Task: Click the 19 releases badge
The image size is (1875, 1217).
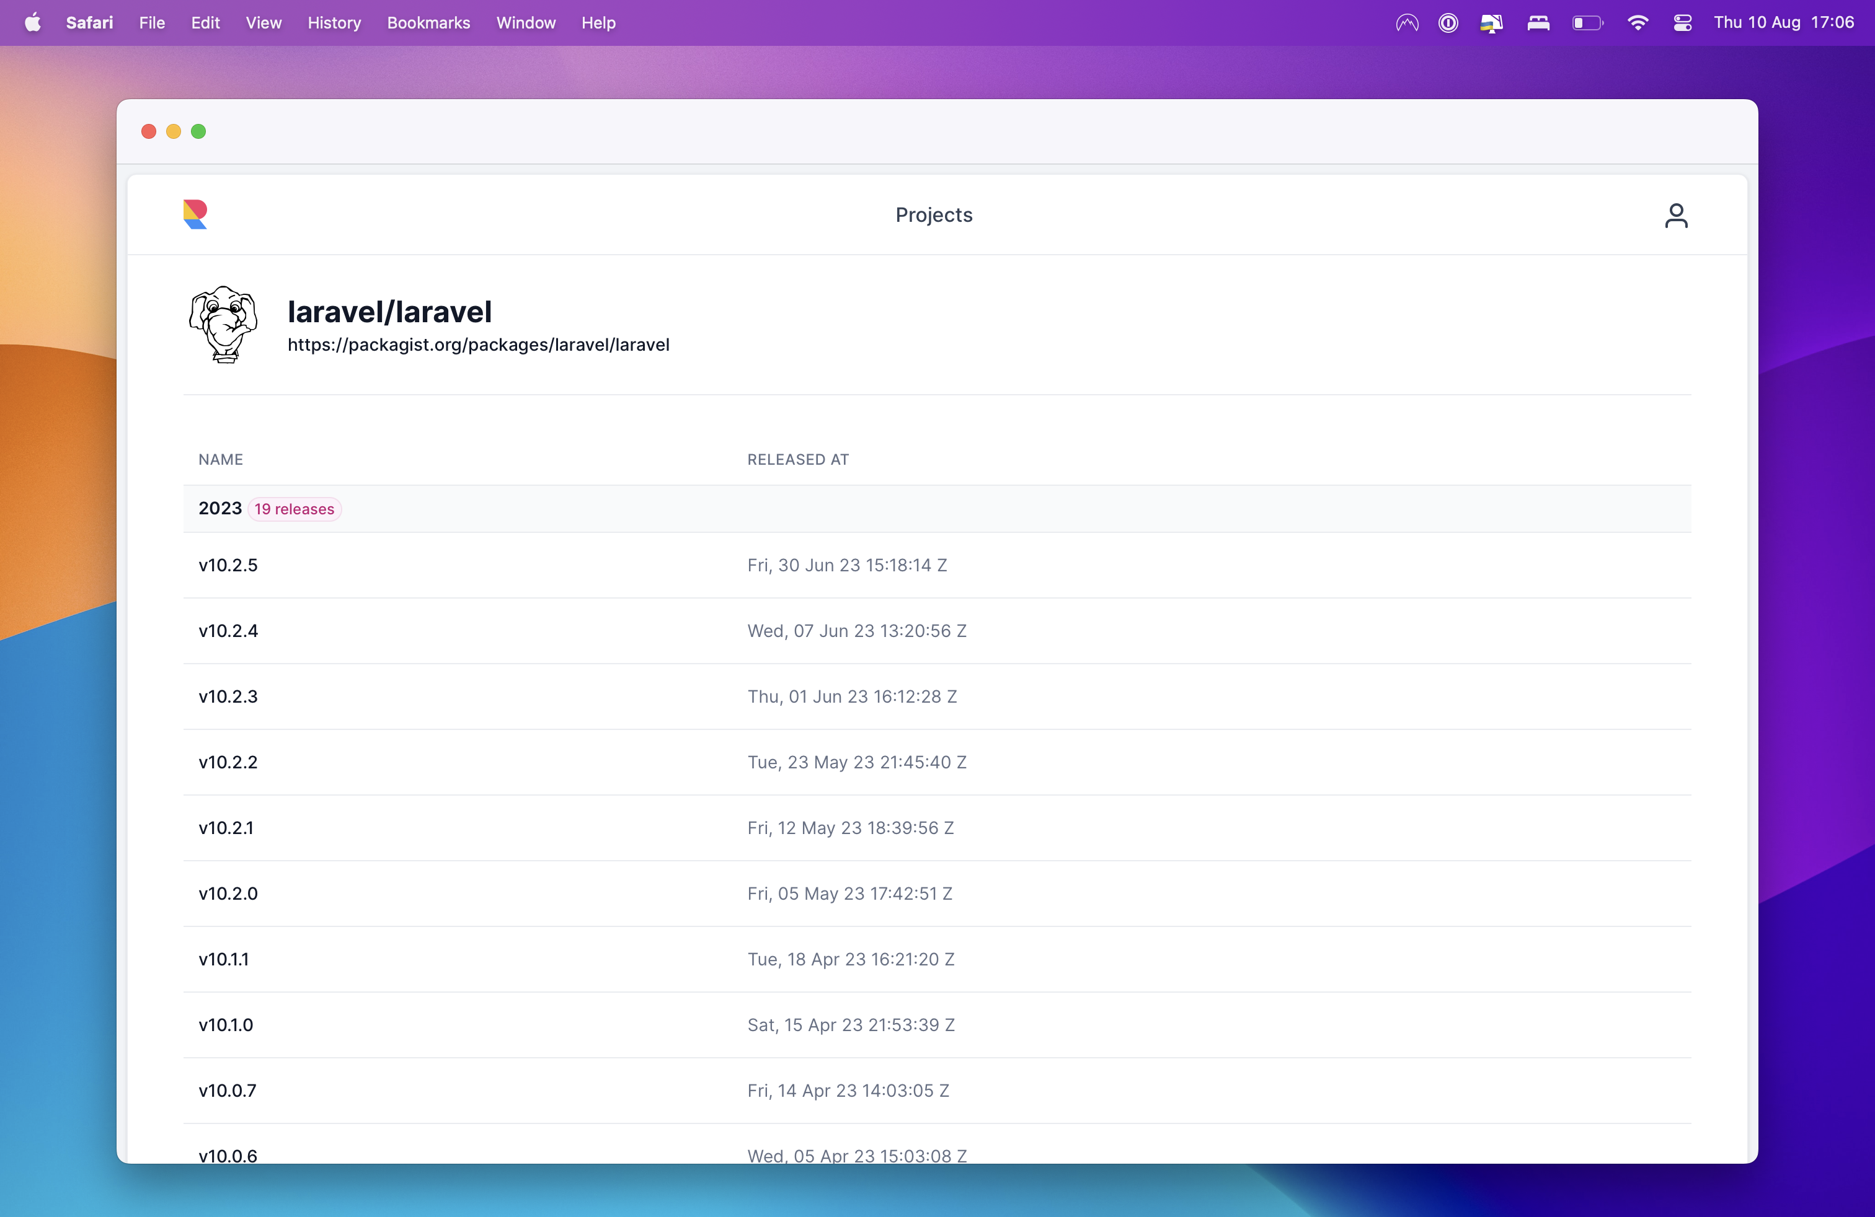Action: pos(294,509)
